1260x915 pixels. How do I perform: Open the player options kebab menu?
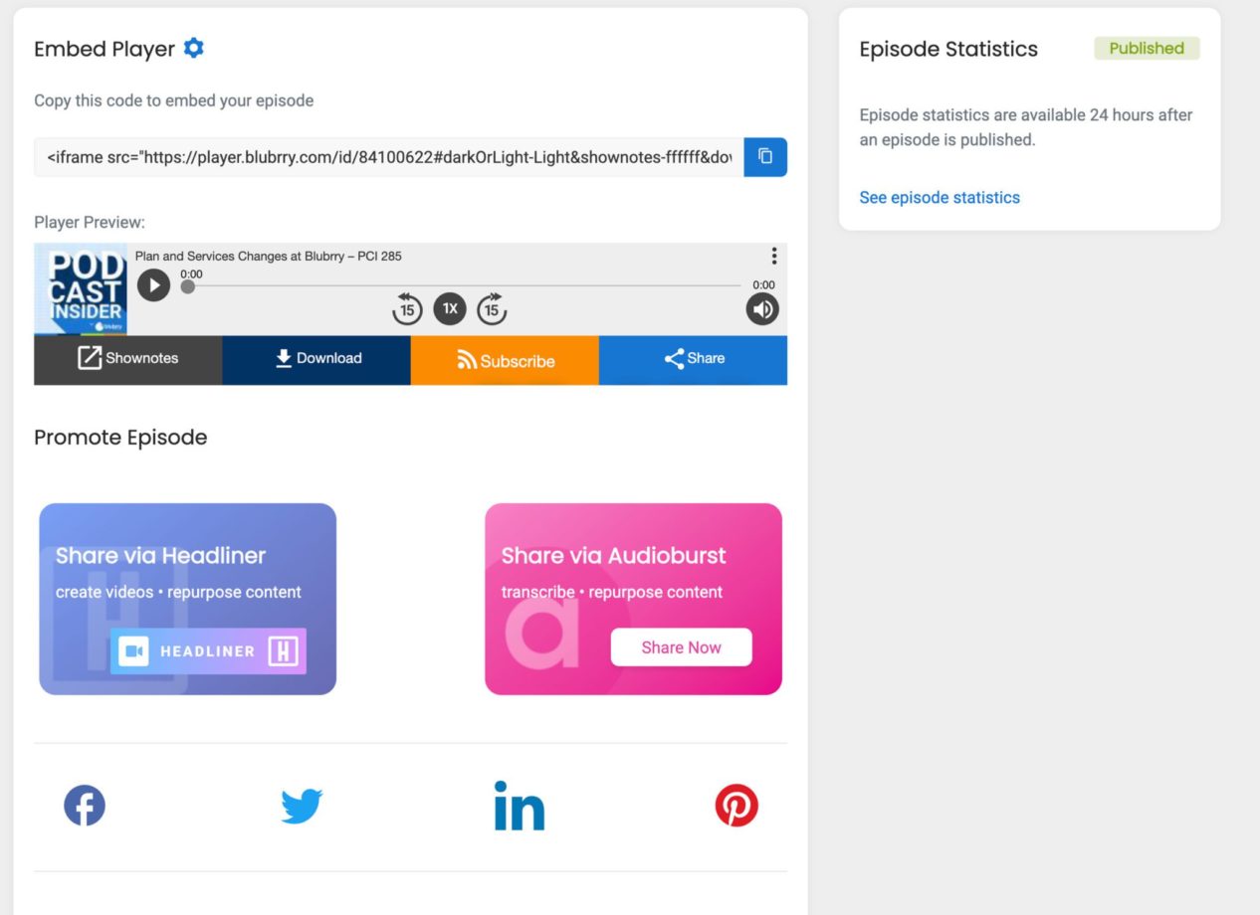click(x=774, y=256)
